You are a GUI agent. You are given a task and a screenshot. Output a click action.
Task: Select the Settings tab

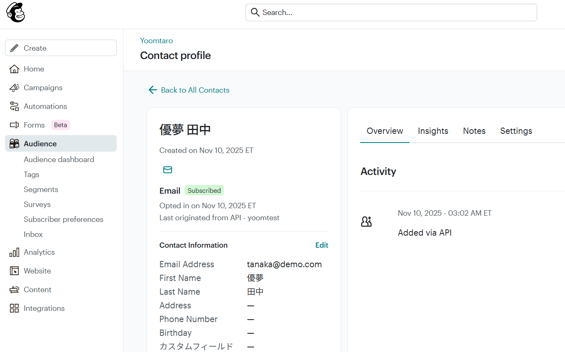(516, 131)
